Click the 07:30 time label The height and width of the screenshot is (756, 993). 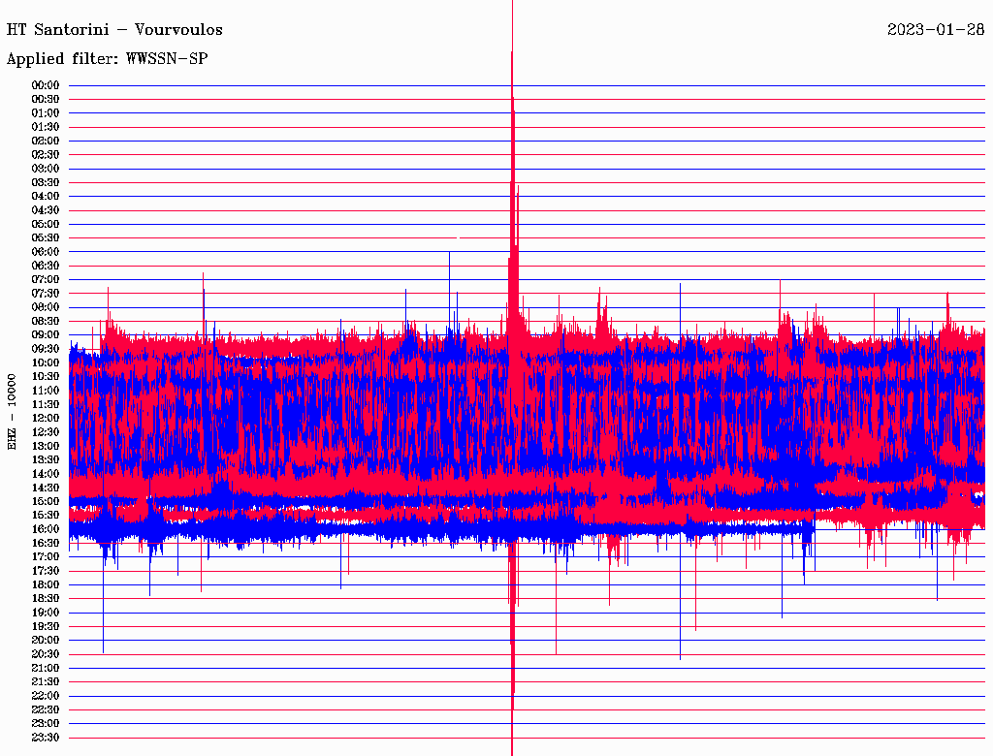pyautogui.click(x=46, y=294)
